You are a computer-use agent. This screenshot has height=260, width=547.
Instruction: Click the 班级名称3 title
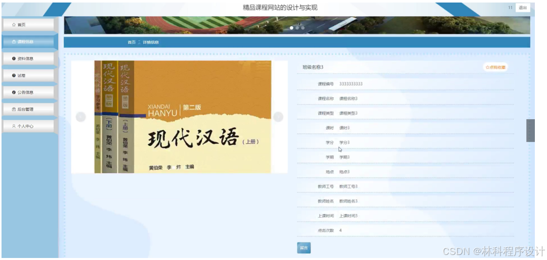tap(313, 67)
